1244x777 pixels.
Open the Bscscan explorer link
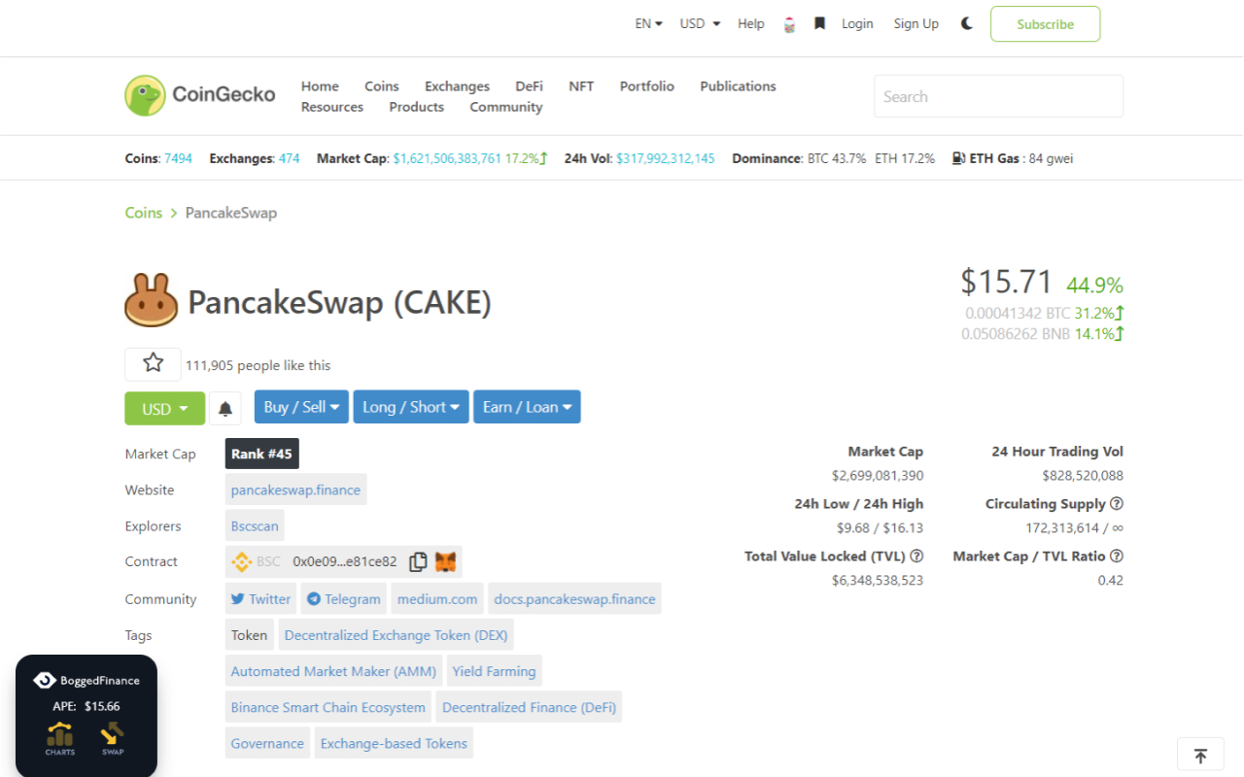coord(255,525)
